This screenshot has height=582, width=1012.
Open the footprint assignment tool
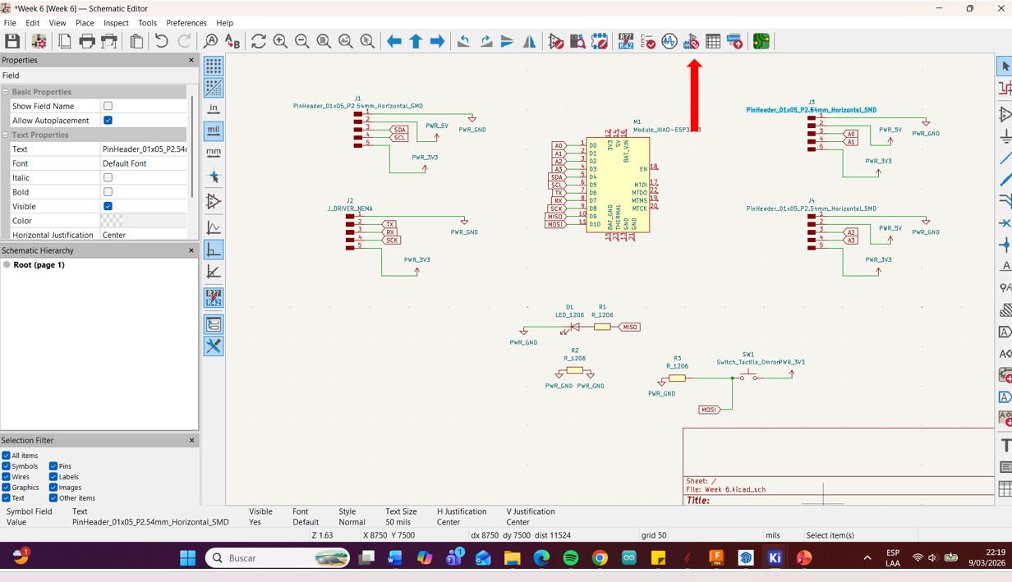692,41
